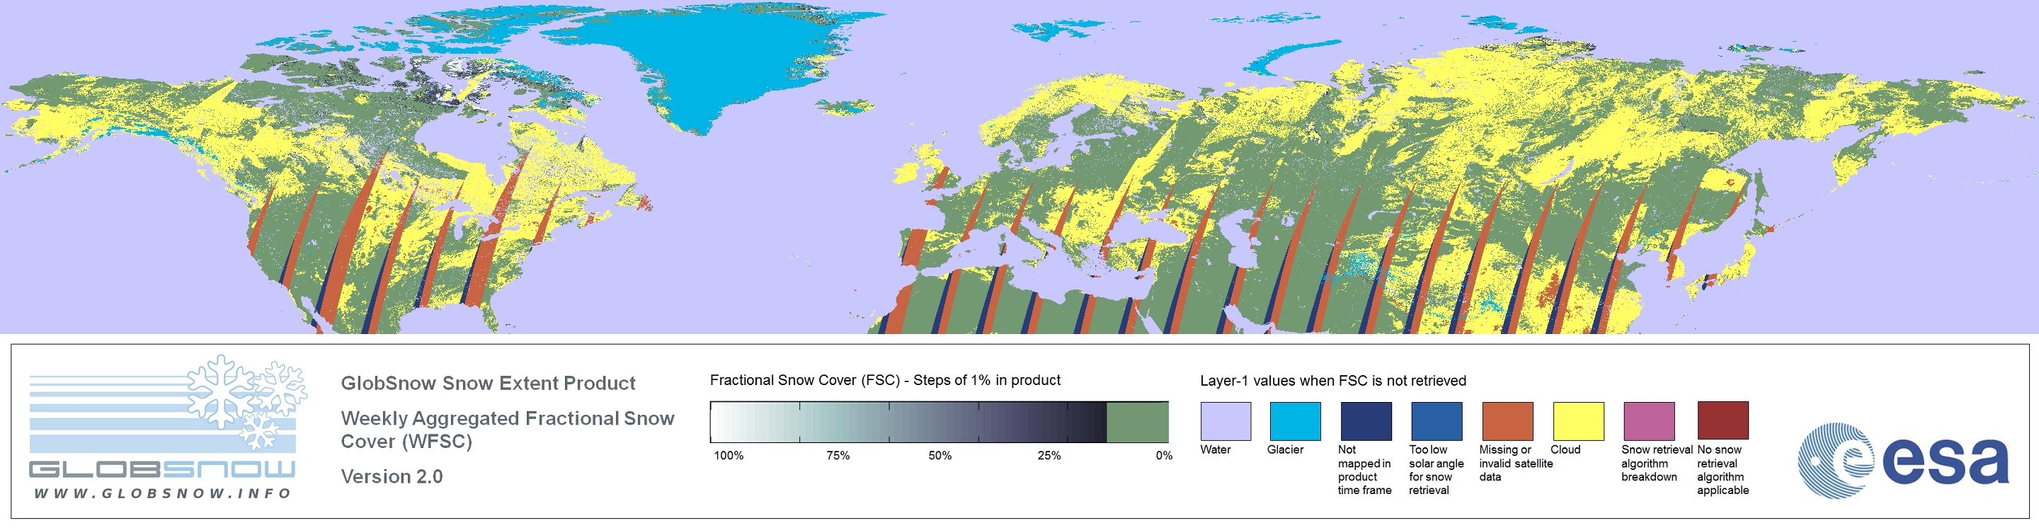Click 'Fractional Snow Cover (FSC)' heading
This screenshot has height=528, width=2039.
[885, 380]
